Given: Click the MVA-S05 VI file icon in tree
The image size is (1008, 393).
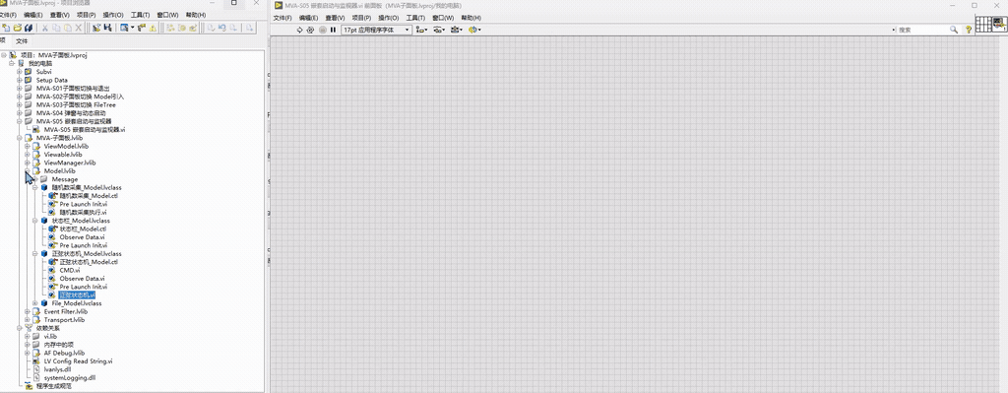Looking at the screenshot, I should click(36, 129).
